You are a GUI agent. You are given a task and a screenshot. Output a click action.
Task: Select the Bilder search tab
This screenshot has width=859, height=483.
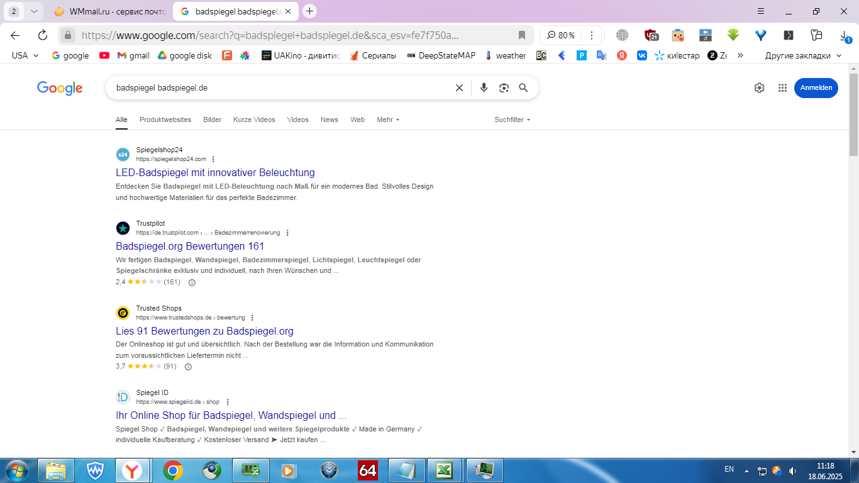[213, 119]
